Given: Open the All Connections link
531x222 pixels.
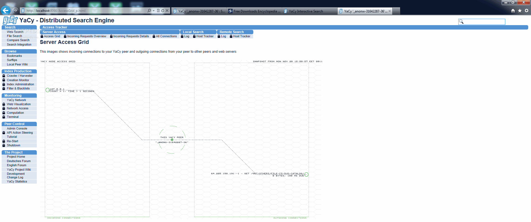Looking at the screenshot, I should 166,36.
